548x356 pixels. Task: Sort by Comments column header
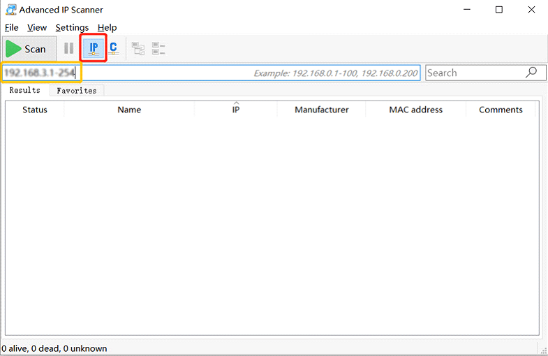(x=501, y=110)
